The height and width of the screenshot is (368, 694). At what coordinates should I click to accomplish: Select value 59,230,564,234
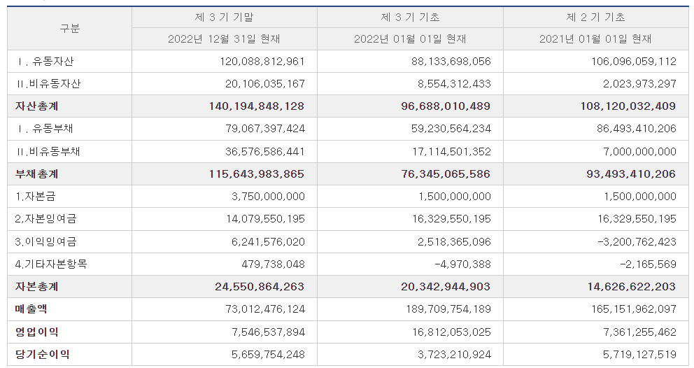451,129
